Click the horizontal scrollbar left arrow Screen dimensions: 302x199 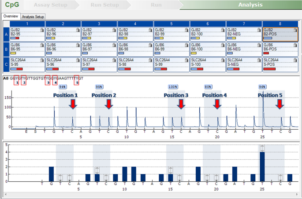click(x=6, y=194)
